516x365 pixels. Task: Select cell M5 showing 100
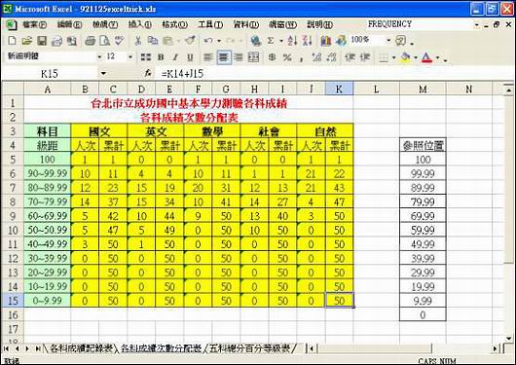[x=423, y=160]
